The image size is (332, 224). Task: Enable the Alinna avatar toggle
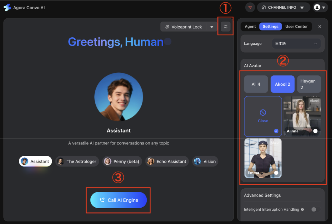(315, 131)
